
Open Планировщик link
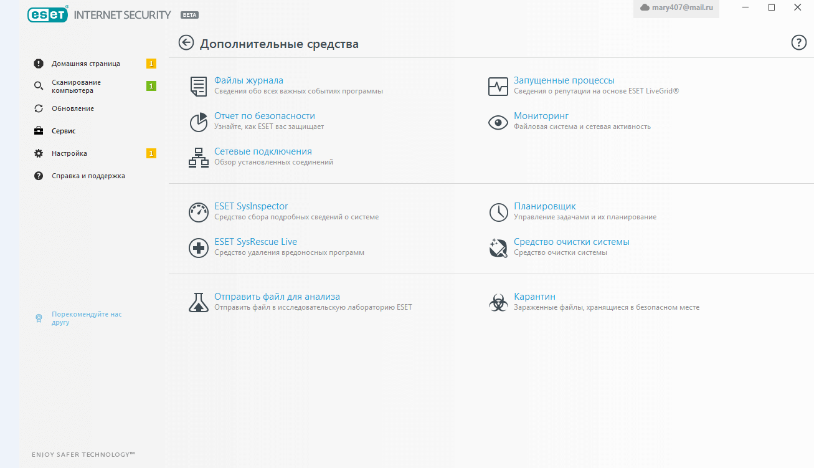click(x=545, y=206)
